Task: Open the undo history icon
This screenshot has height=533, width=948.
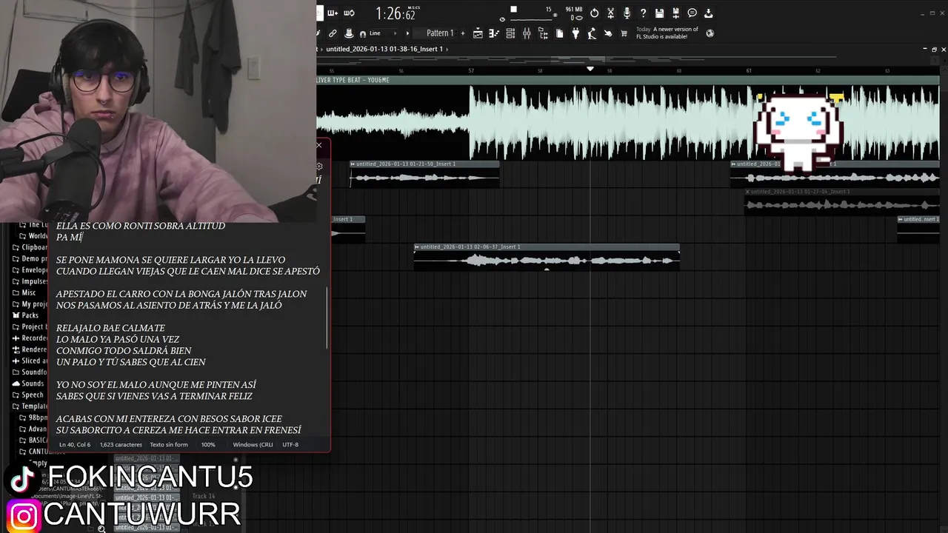Action: pos(594,13)
